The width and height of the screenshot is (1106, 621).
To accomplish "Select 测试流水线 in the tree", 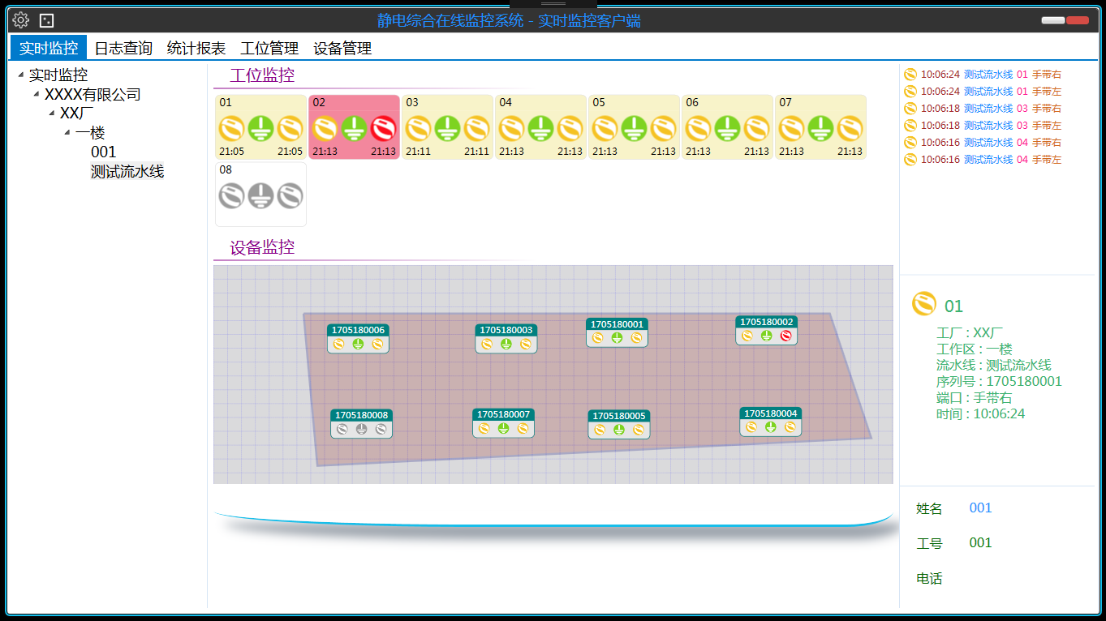I will [x=127, y=171].
